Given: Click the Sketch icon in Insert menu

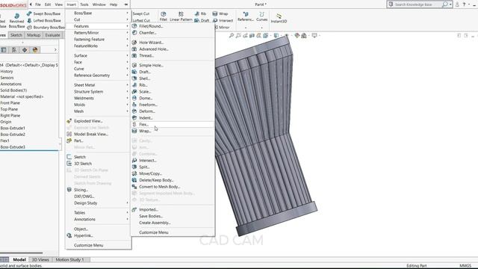Looking at the screenshot, I should [x=69, y=157].
